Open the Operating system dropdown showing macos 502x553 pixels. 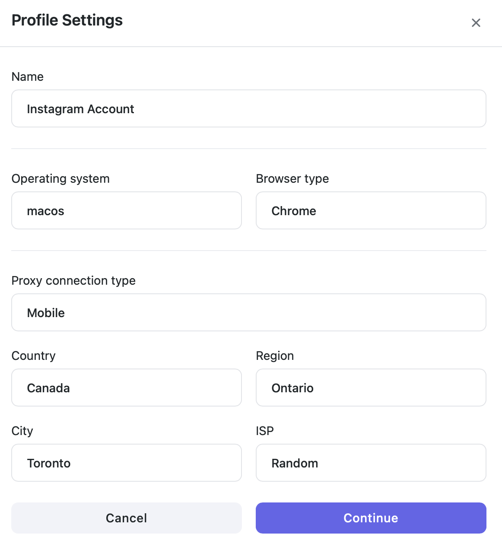point(126,211)
